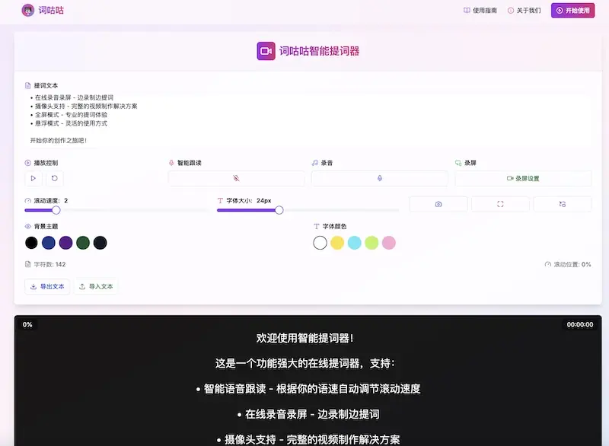The height and width of the screenshot is (446, 609).
Task: Click the 录音 label music note icon
Action: [314, 163]
